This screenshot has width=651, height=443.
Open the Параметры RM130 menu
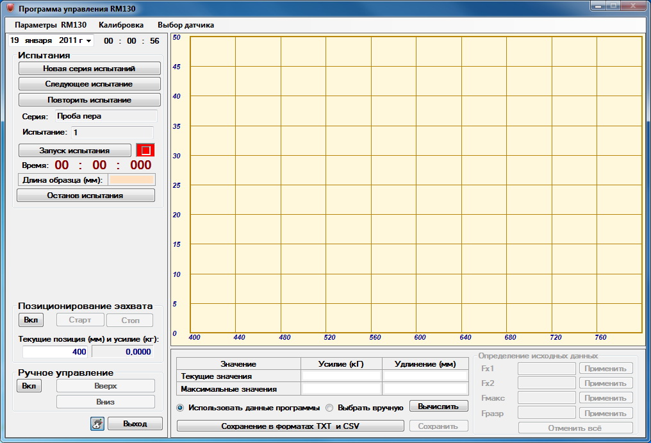pos(50,25)
